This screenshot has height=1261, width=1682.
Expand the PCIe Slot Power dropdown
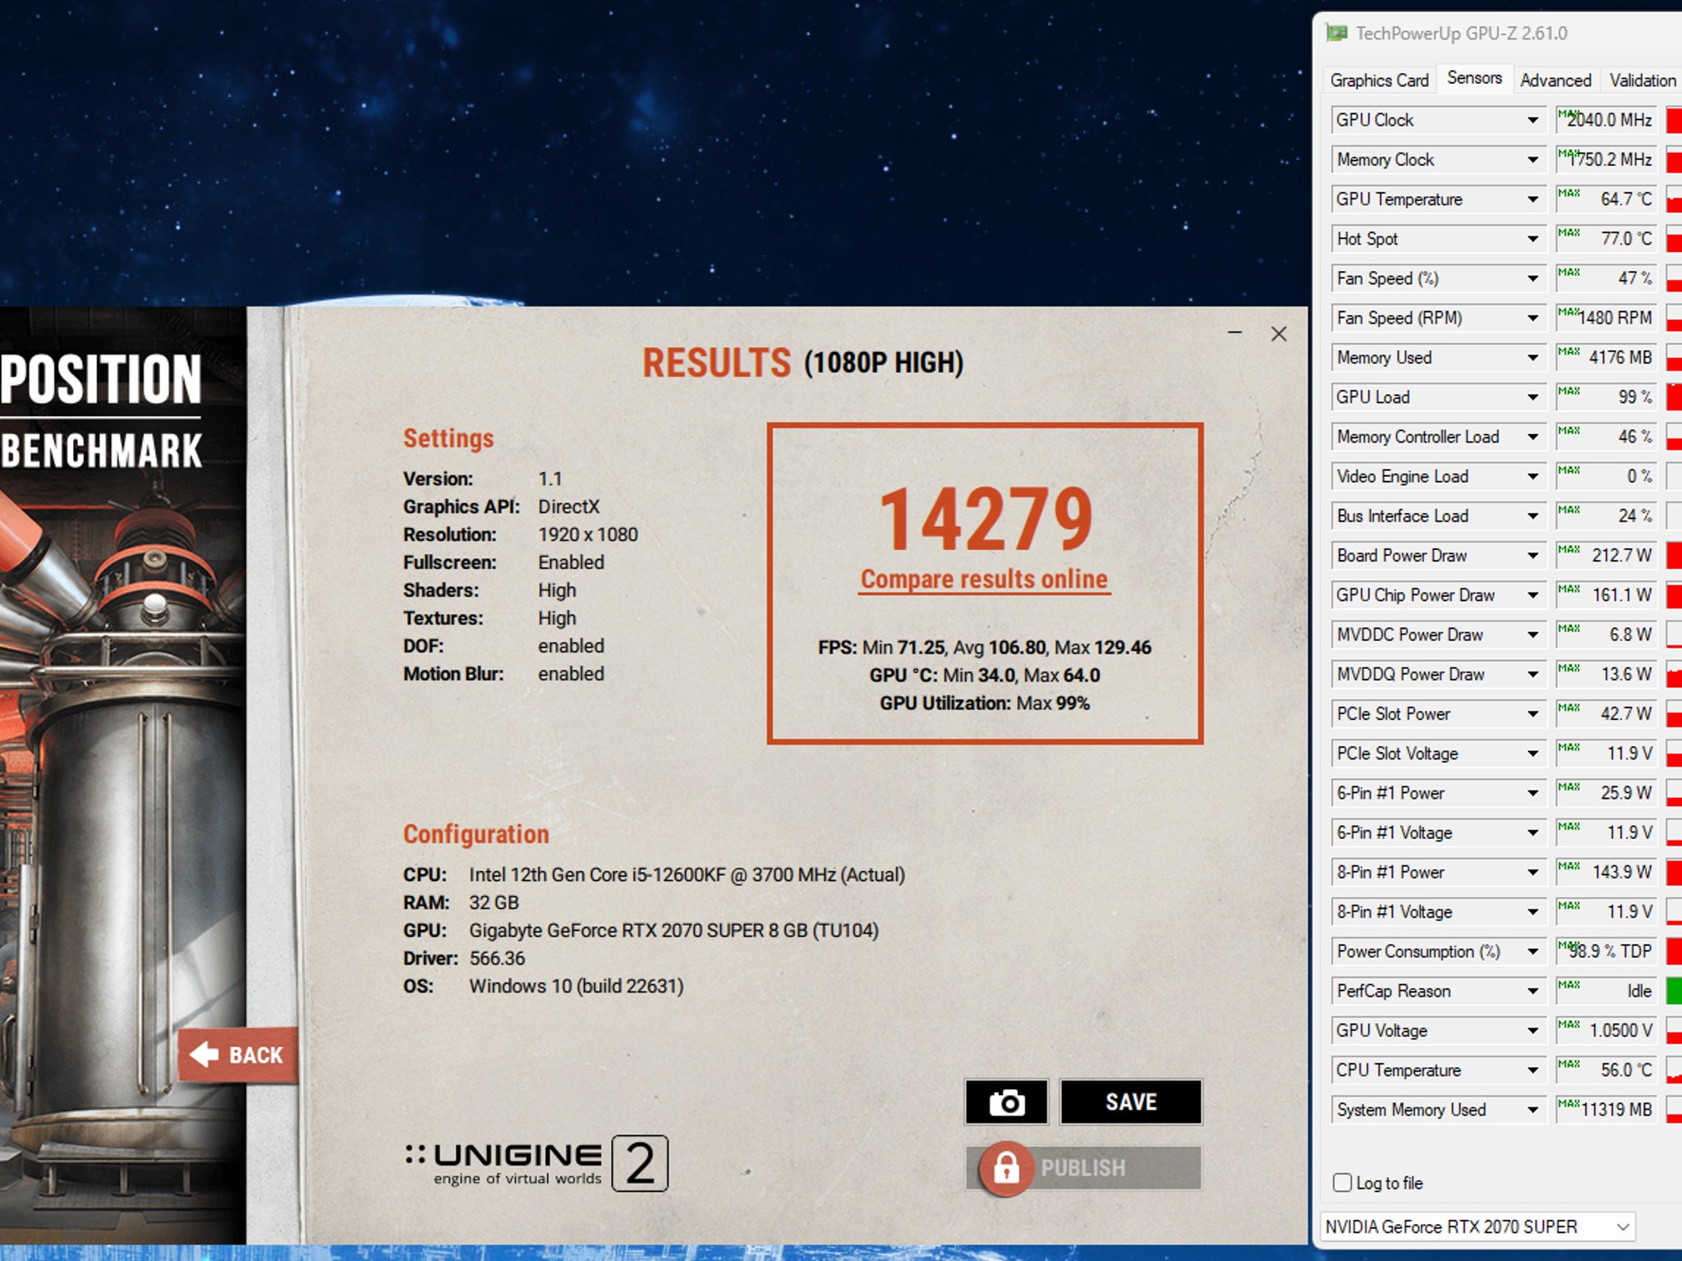pos(1533,714)
